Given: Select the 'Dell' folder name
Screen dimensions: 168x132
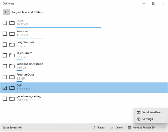Looking at the screenshot, I should coord(19,85).
